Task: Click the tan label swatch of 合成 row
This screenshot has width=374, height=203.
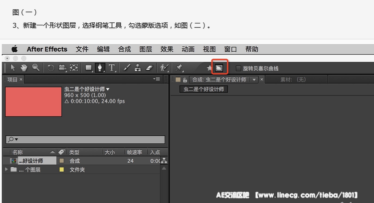Action: [61, 161]
